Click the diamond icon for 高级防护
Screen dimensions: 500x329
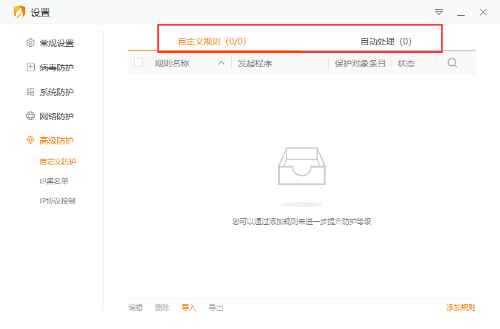point(30,141)
